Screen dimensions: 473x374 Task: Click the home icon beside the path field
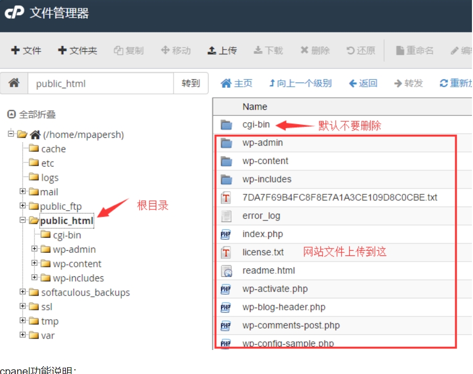point(14,83)
